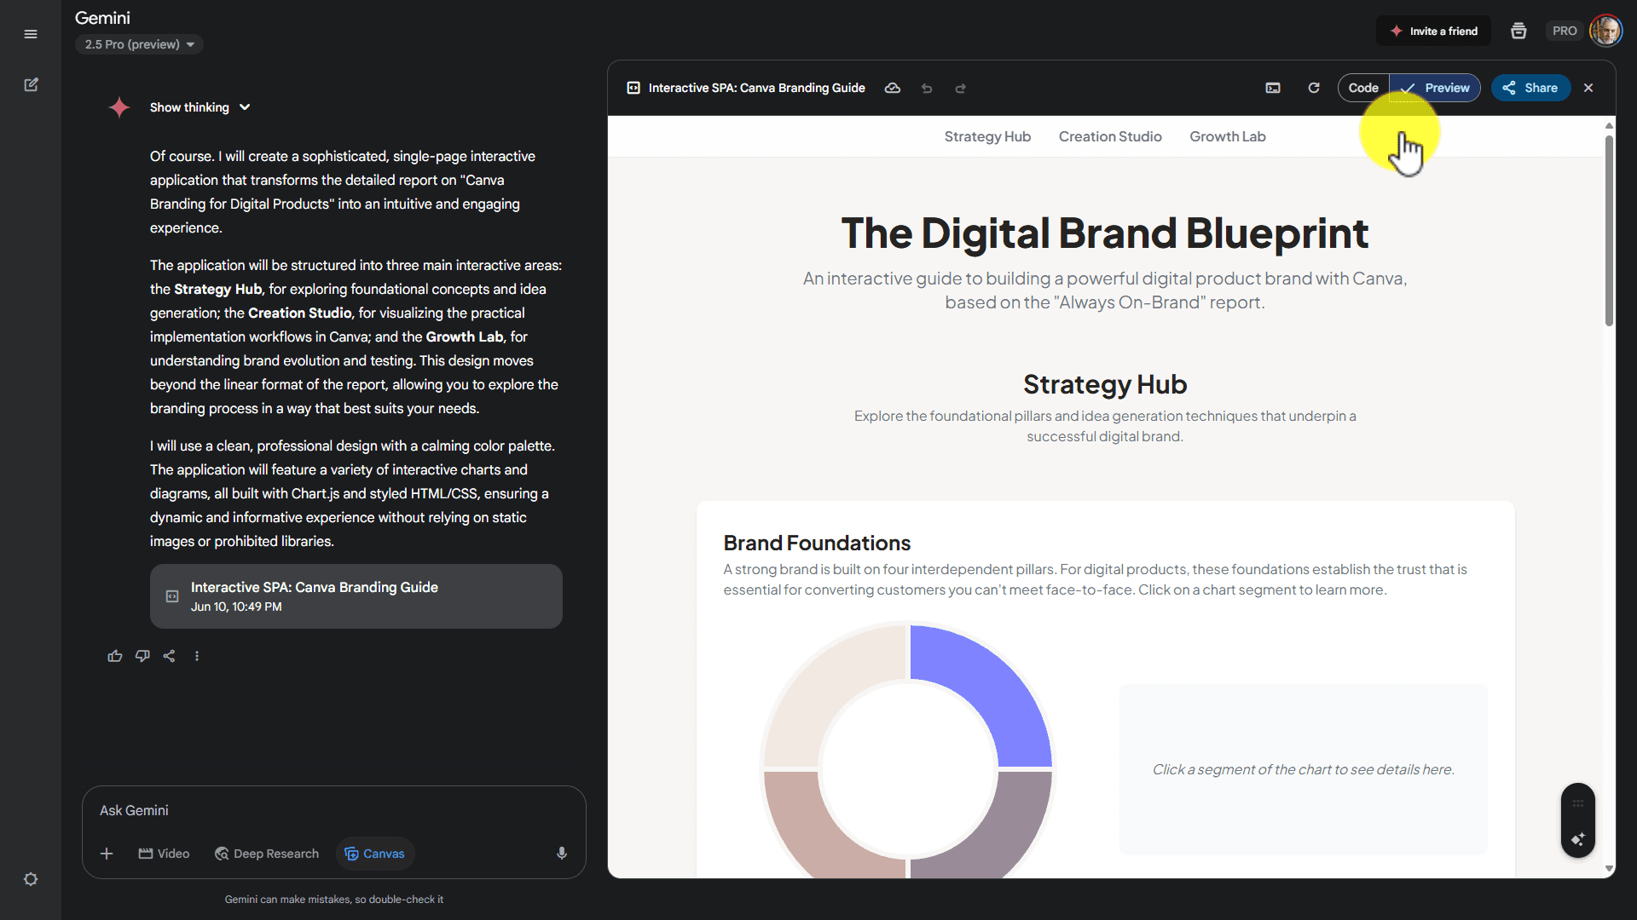The height and width of the screenshot is (920, 1637).
Task: Open the canvas console icon
Action: pyautogui.click(x=1273, y=88)
